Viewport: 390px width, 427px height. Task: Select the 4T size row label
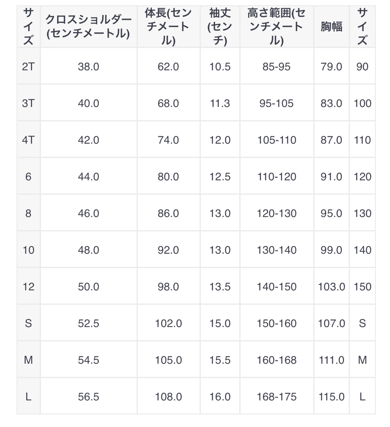[x=28, y=140]
